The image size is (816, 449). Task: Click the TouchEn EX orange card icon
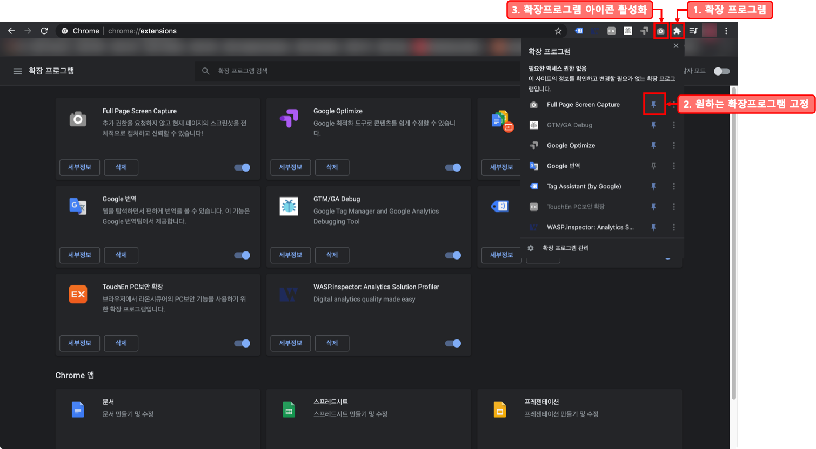78,294
